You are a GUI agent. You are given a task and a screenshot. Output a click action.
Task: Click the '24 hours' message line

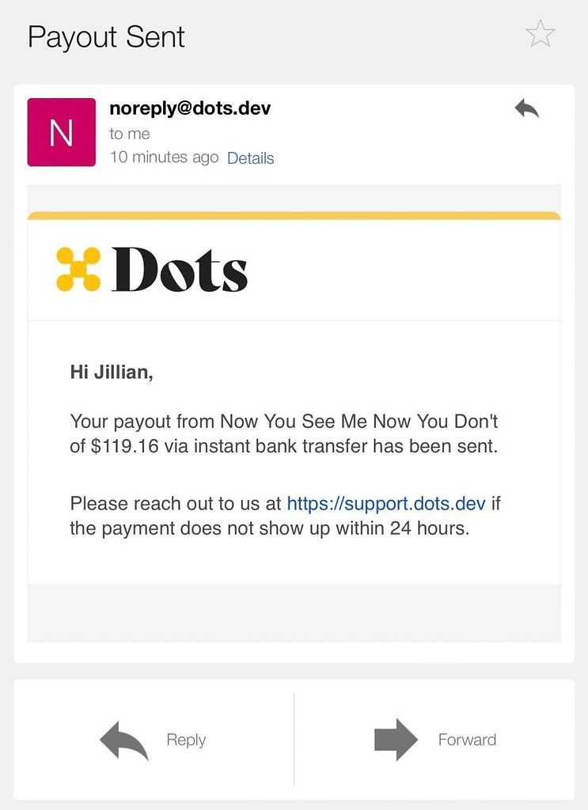click(x=270, y=528)
